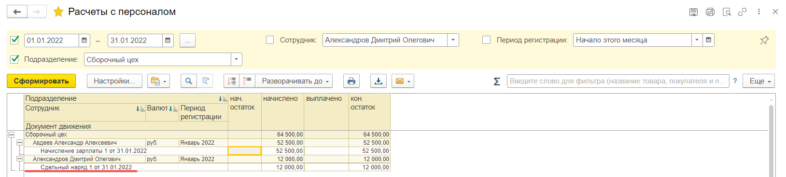Click the start date field 01.01.2022

51,40
